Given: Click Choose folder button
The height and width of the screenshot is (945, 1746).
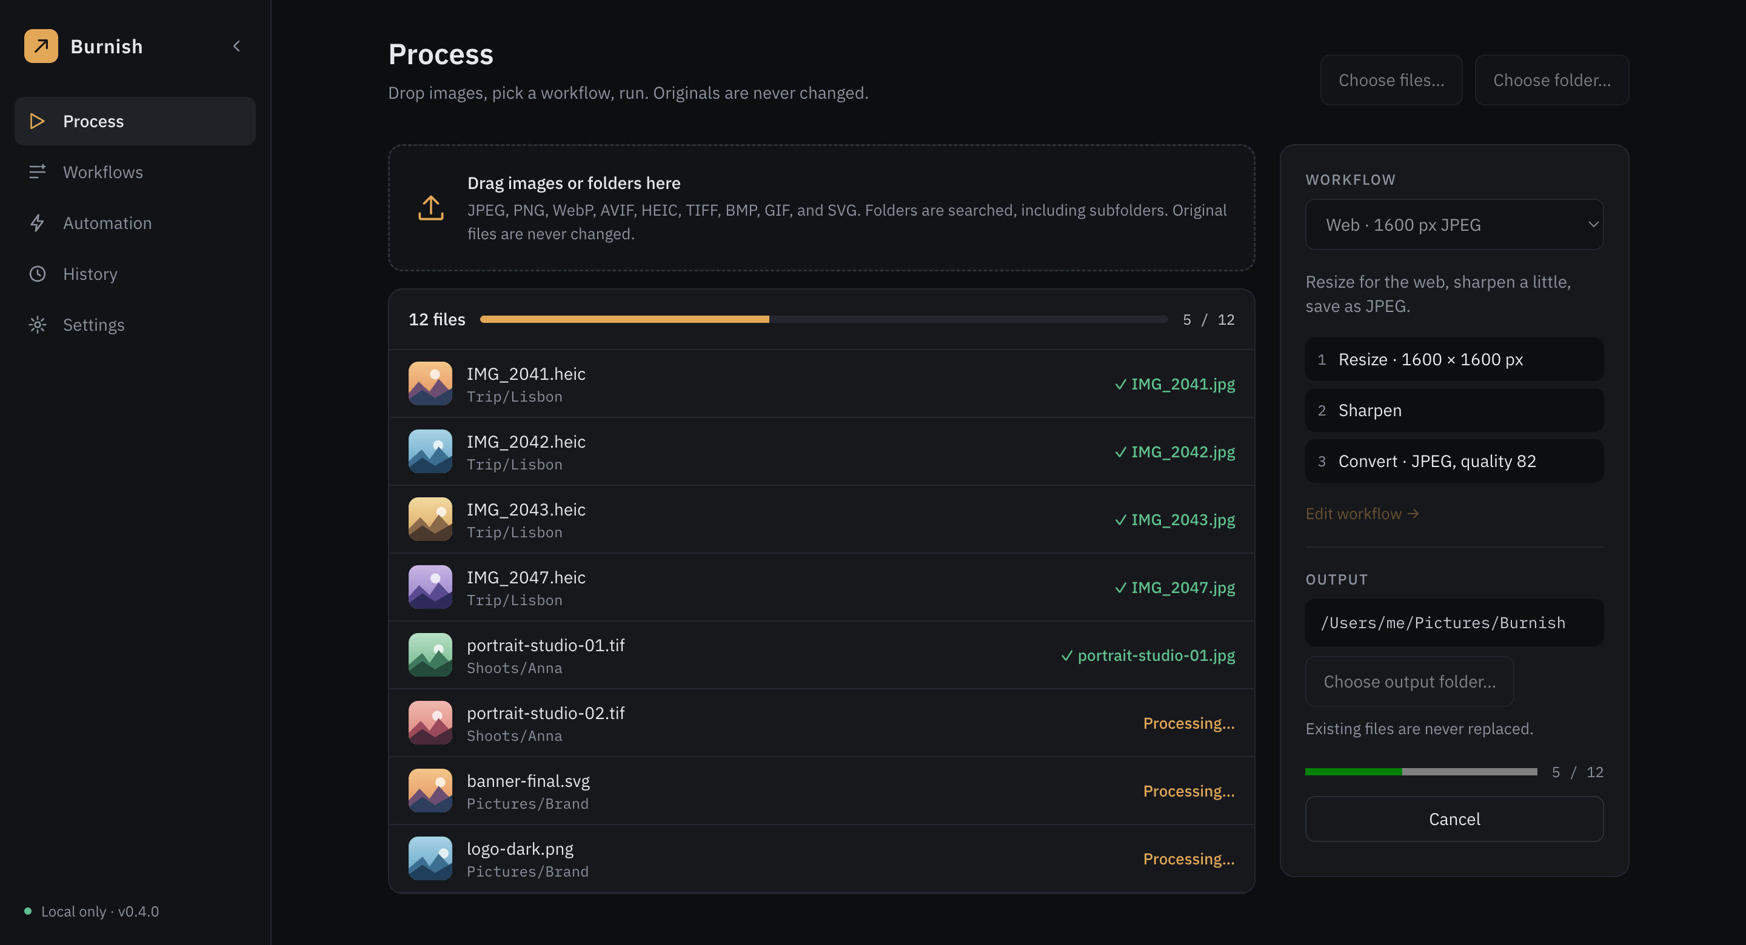Looking at the screenshot, I should (x=1551, y=80).
